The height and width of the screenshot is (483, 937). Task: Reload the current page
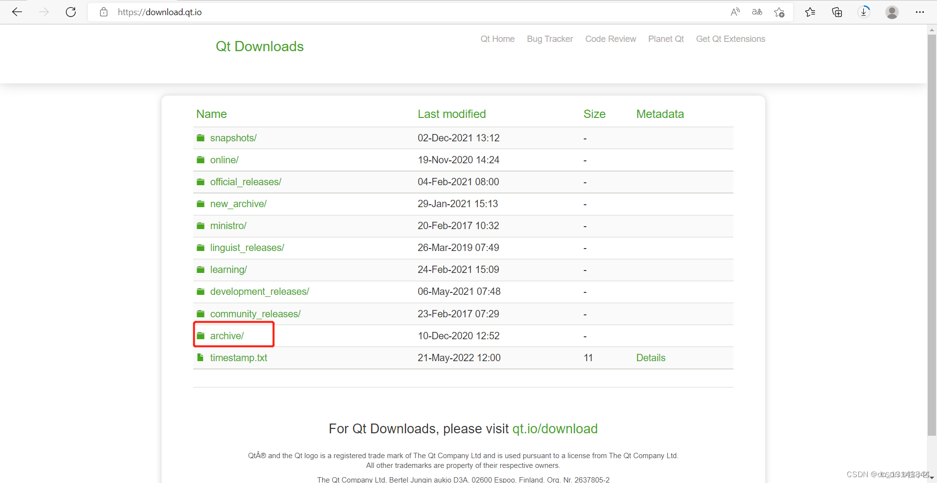[x=71, y=12]
